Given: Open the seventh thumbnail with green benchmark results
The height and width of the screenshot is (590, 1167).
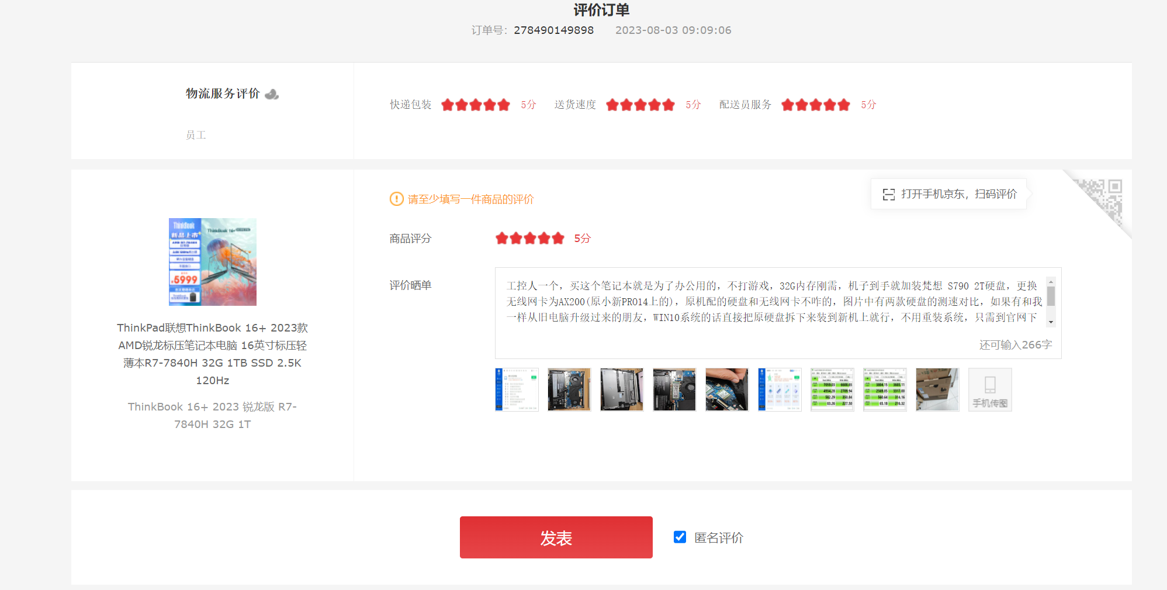Looking at the screenshot, I should coord(832,390).
